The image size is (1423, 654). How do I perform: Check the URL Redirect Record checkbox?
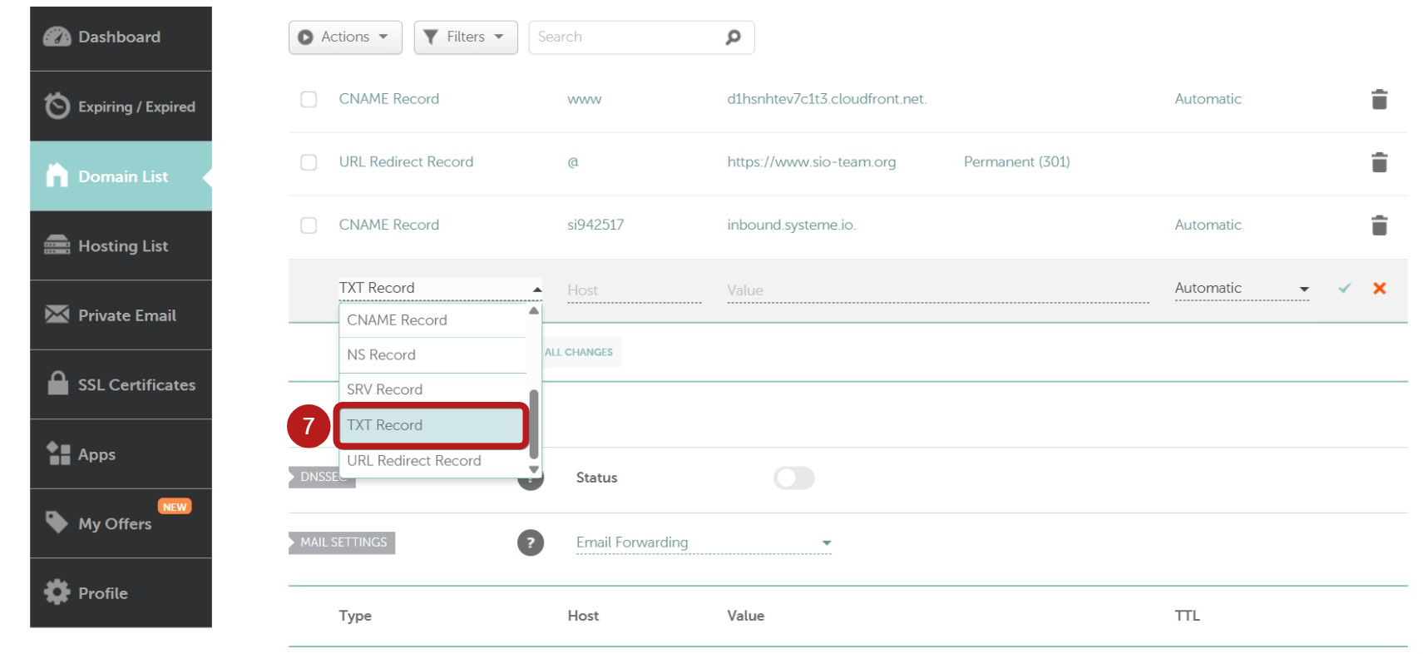click(309, 162)
